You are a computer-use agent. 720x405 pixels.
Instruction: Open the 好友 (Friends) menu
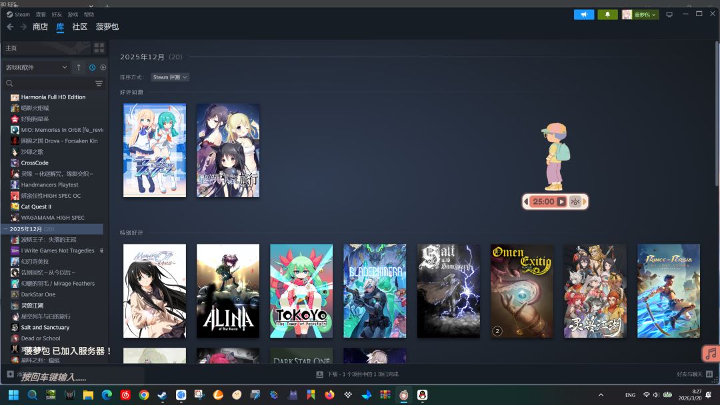(x=57, y=15)
